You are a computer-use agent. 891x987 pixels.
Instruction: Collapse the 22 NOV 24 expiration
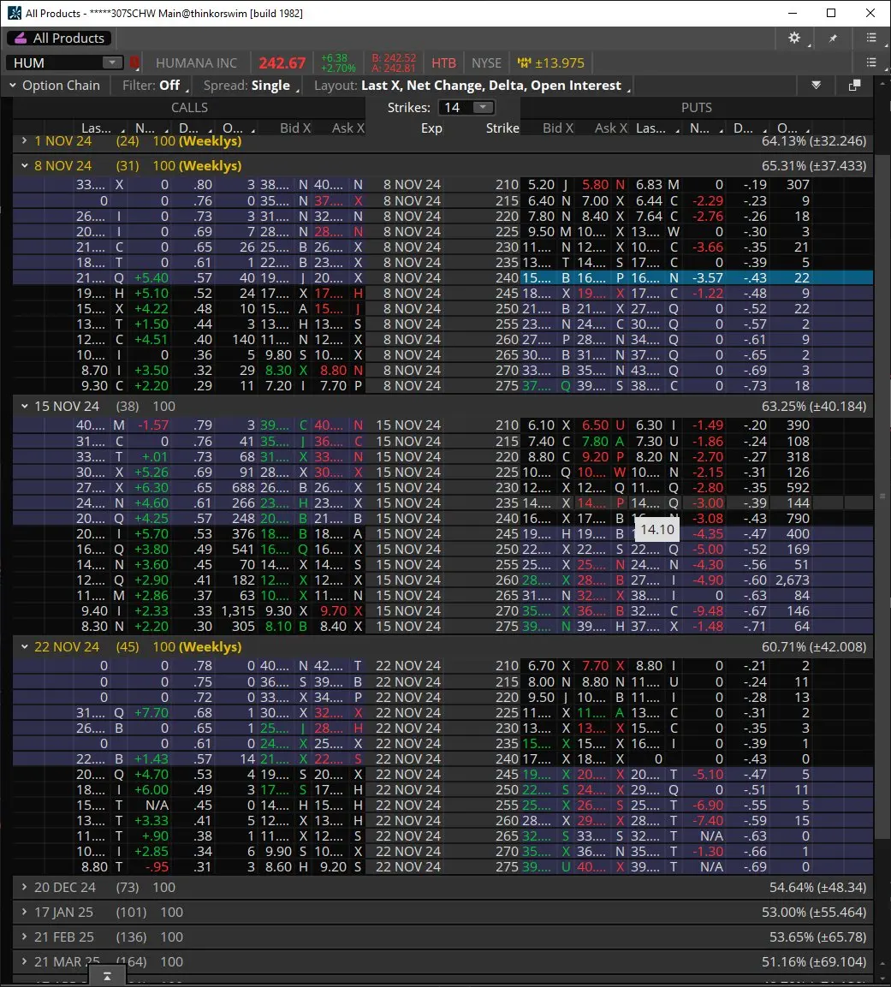(24, 646)
